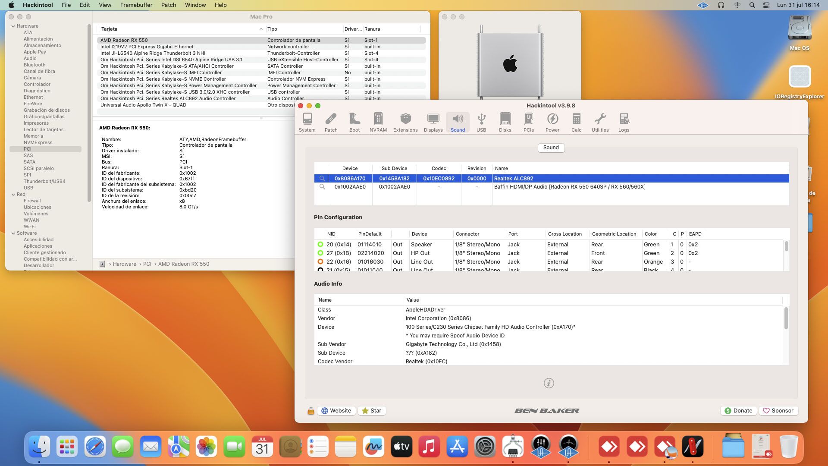Open the Framebuffer menu
The width and height of the screenshot is (828, 466).
tap(136, 5)
